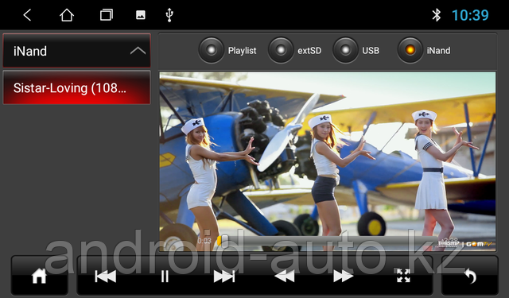Pause the video playback
Viewport: 509px width, 298px height.
pyautogui.click(x=165, y=277)
